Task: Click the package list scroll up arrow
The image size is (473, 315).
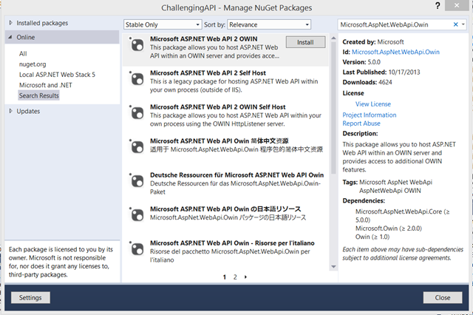Action: pos(333,38)
